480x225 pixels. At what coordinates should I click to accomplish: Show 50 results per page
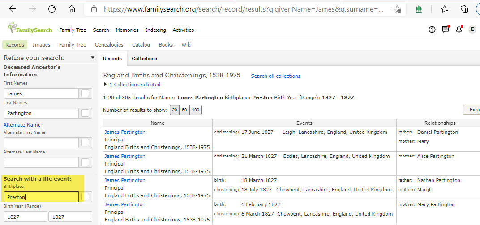click(184, 110)
